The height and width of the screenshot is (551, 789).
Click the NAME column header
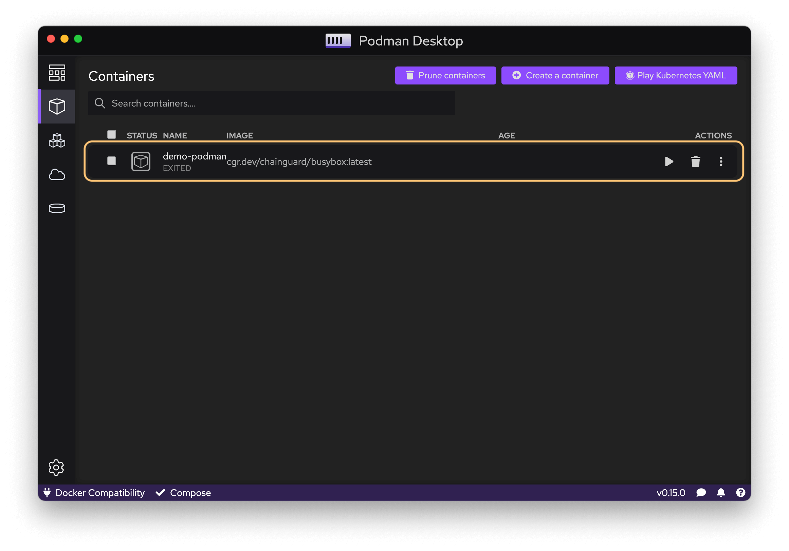175,135
